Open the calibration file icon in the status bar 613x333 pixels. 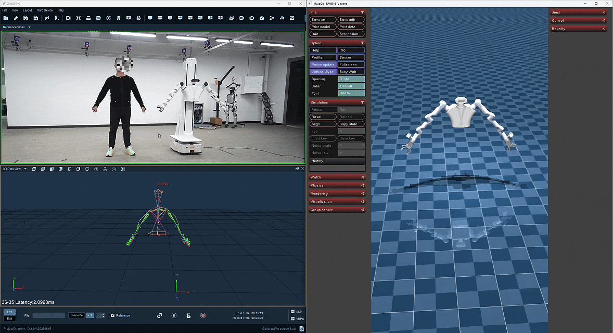(301, 329)
